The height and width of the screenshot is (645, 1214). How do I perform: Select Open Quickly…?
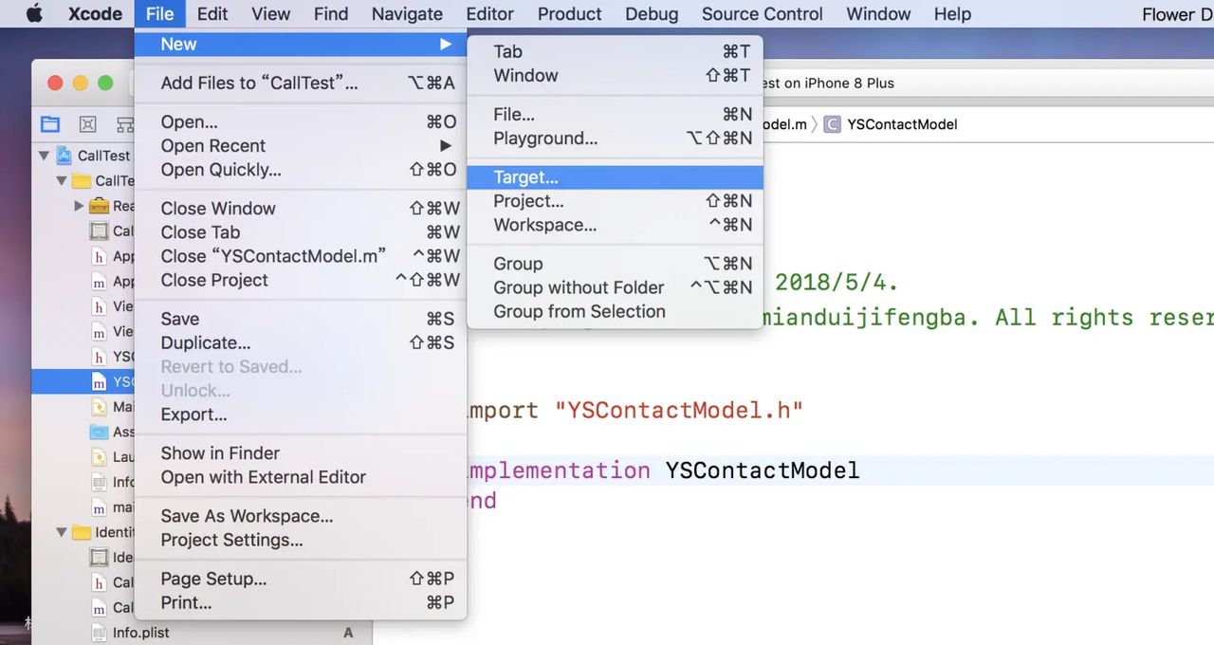click(x=301, y=170)
